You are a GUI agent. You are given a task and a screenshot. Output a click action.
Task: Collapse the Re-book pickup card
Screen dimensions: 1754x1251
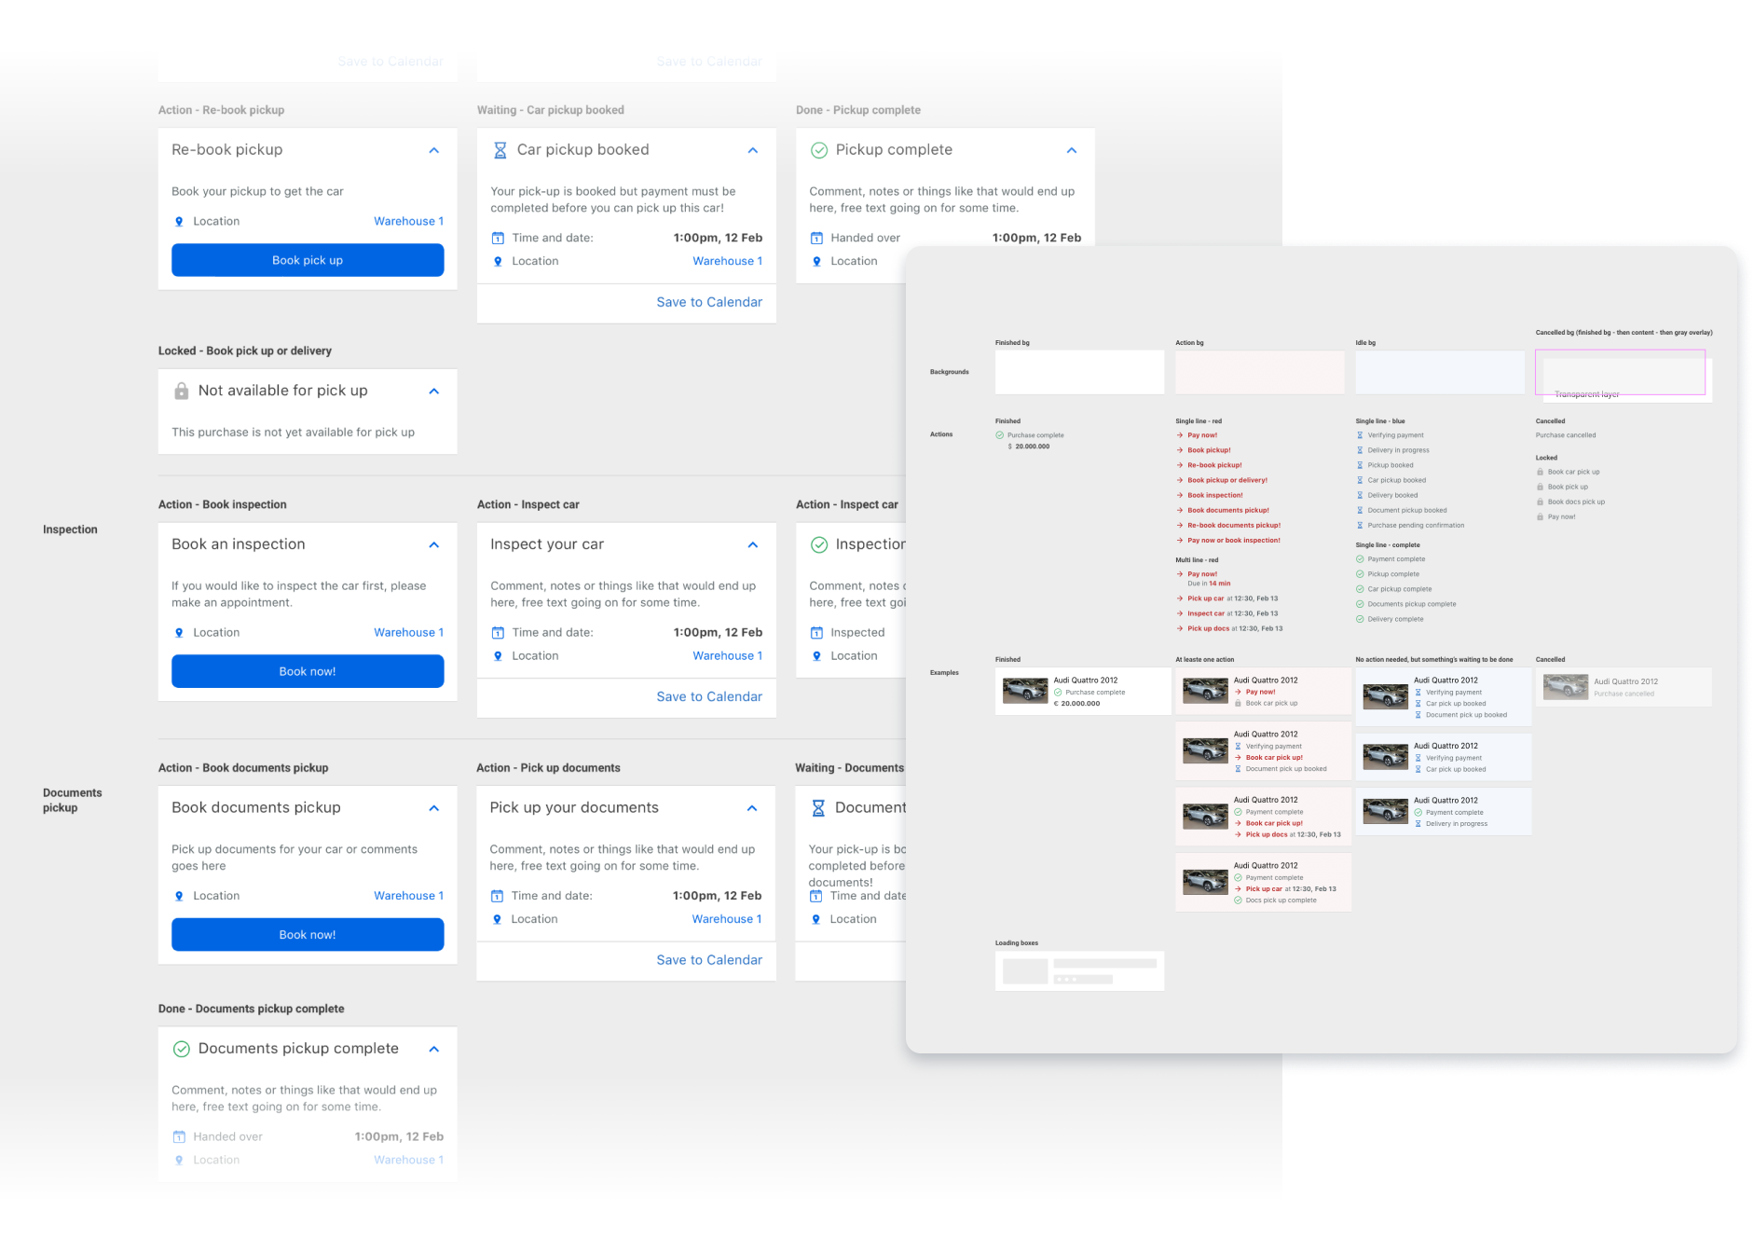434,150
